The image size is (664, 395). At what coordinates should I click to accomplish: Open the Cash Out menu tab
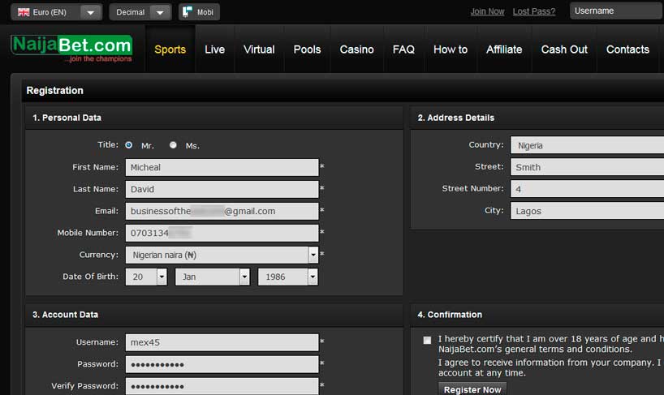564,49
